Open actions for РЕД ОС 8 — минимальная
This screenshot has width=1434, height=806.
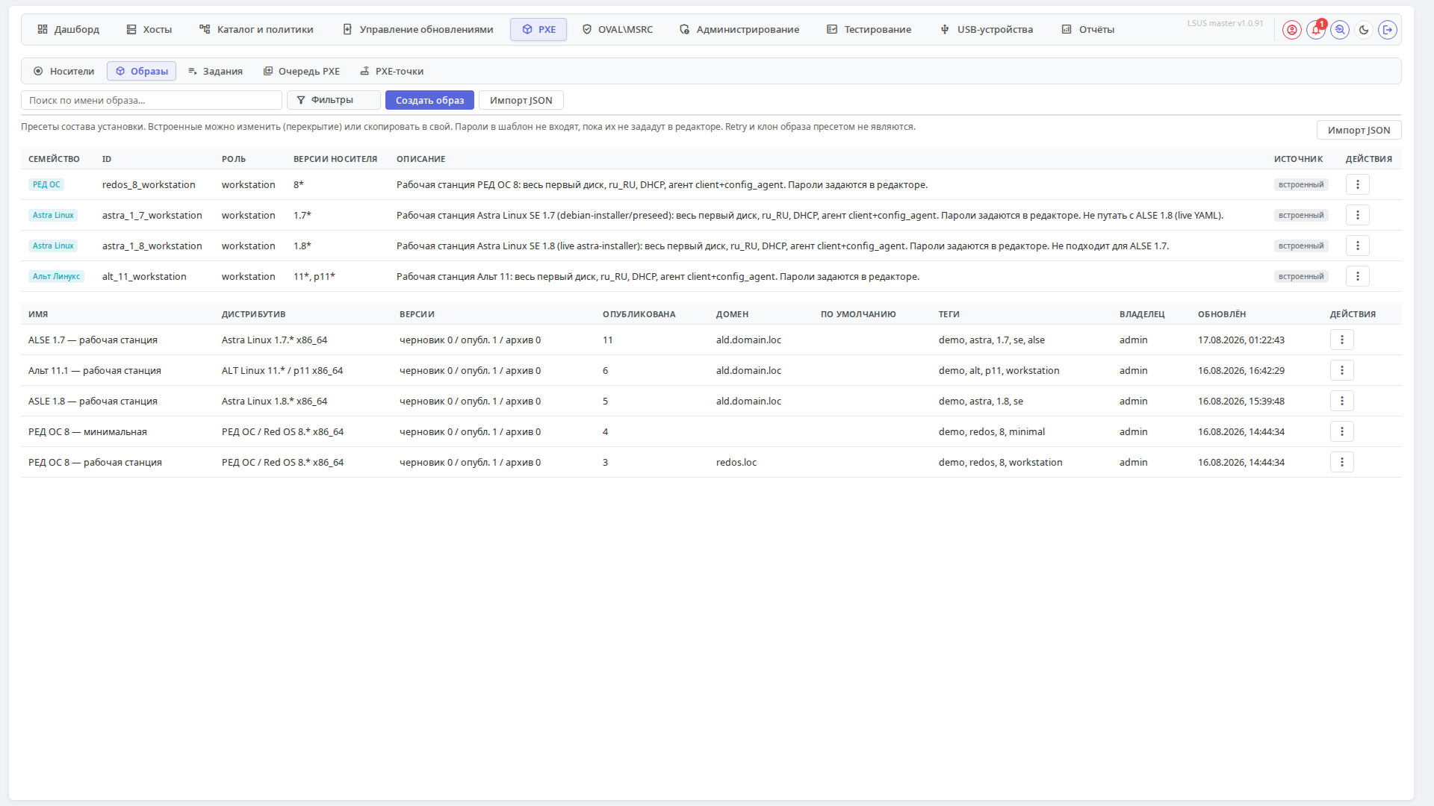pos(1342,431)
